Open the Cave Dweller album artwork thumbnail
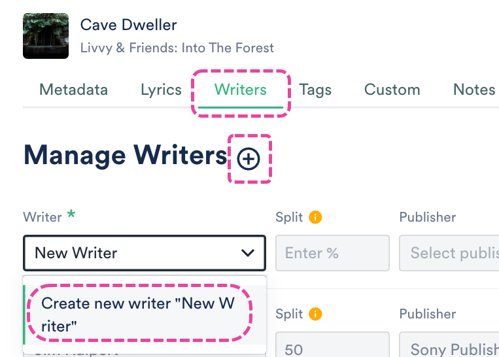This screenshot has width=499, height=357. tap(45, 36)
